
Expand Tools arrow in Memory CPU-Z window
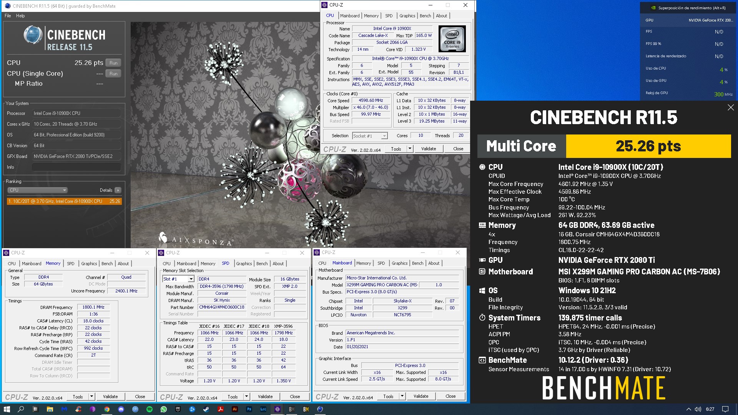[x=92, y=397]
